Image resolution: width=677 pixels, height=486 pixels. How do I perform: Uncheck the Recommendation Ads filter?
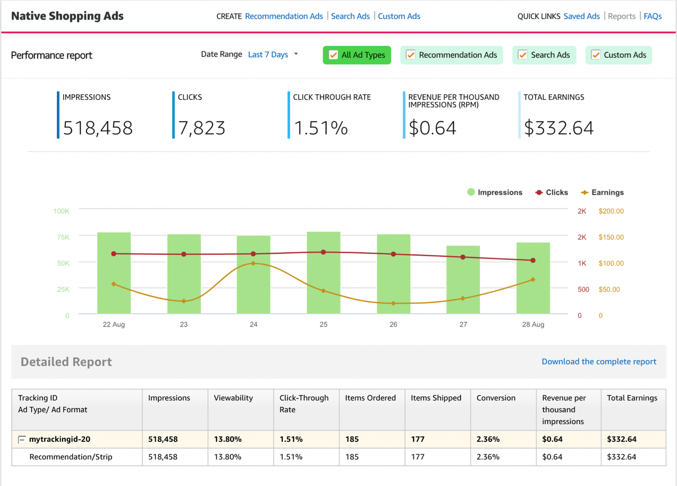coord(411,55)
